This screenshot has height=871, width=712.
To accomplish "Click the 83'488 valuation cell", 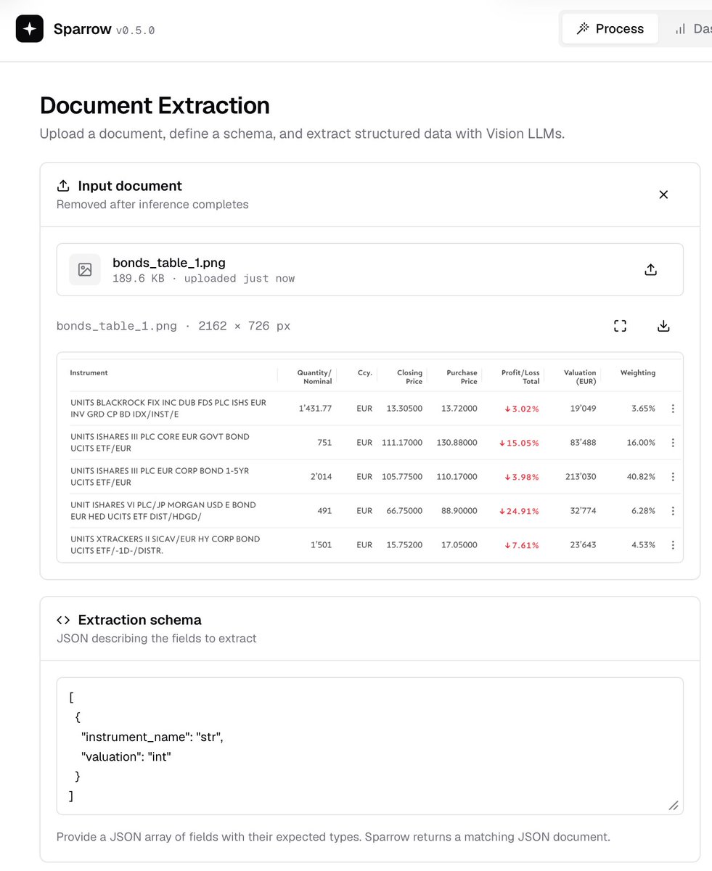I will (x=583, y=443).
